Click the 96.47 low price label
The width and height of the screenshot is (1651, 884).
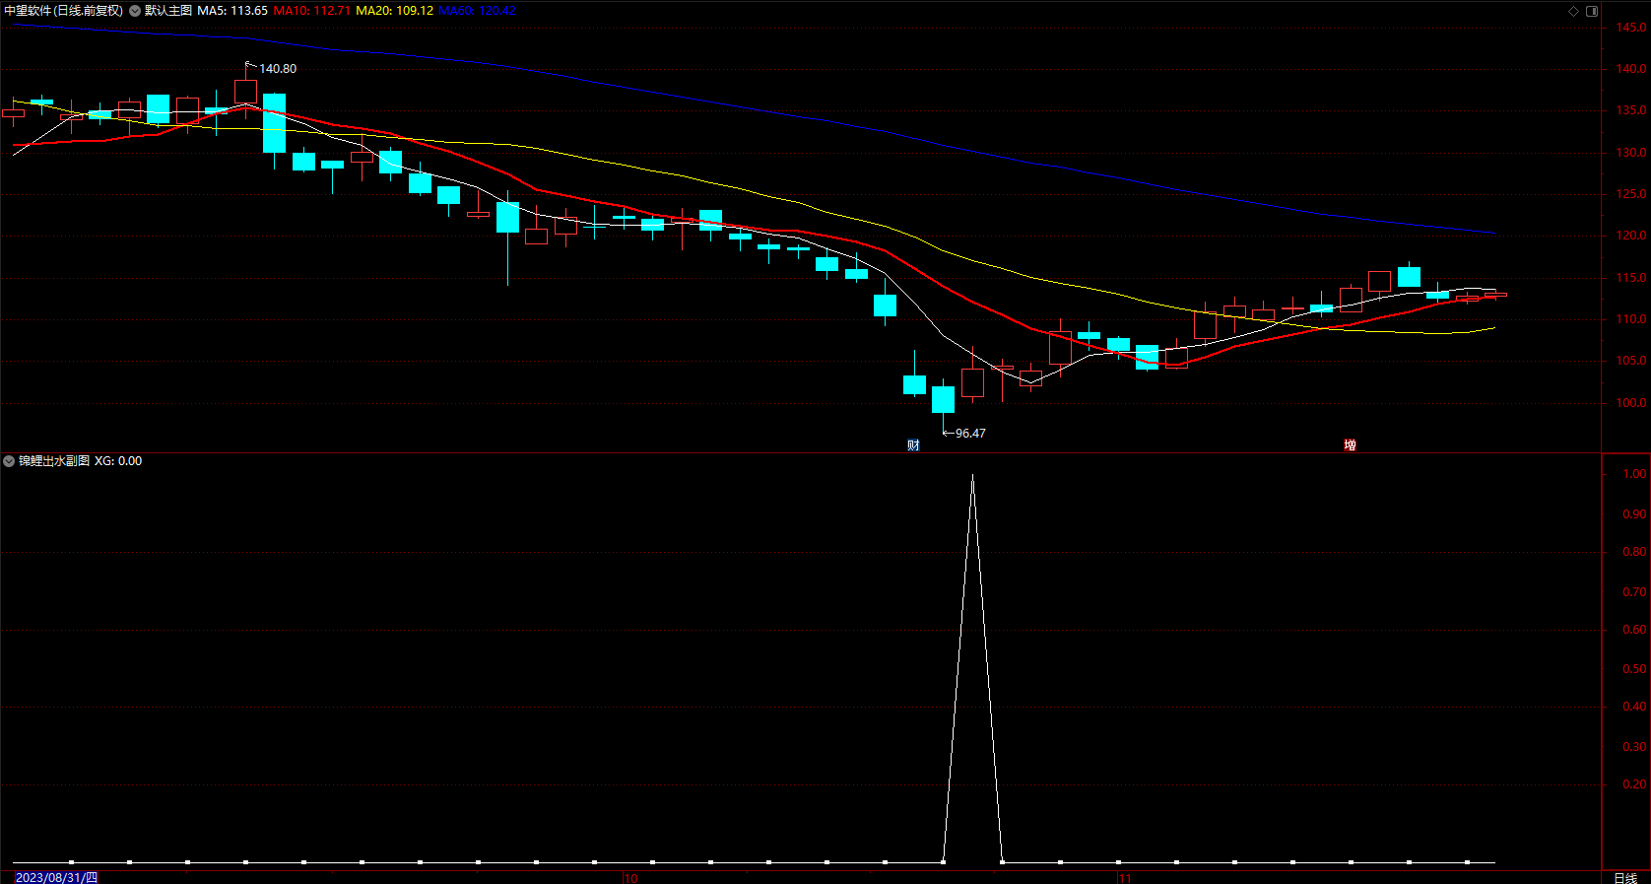pos(970,434)
